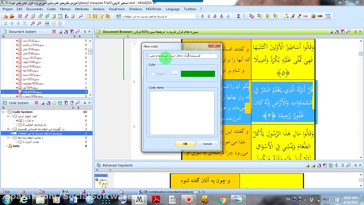The width and height of the screenshot is (364, 205).
Task: Click filter icon in Code System header
Action: click(x=66, y=103)
